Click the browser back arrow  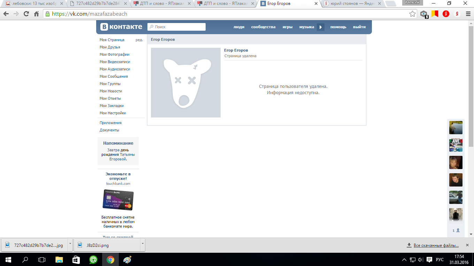6,14
